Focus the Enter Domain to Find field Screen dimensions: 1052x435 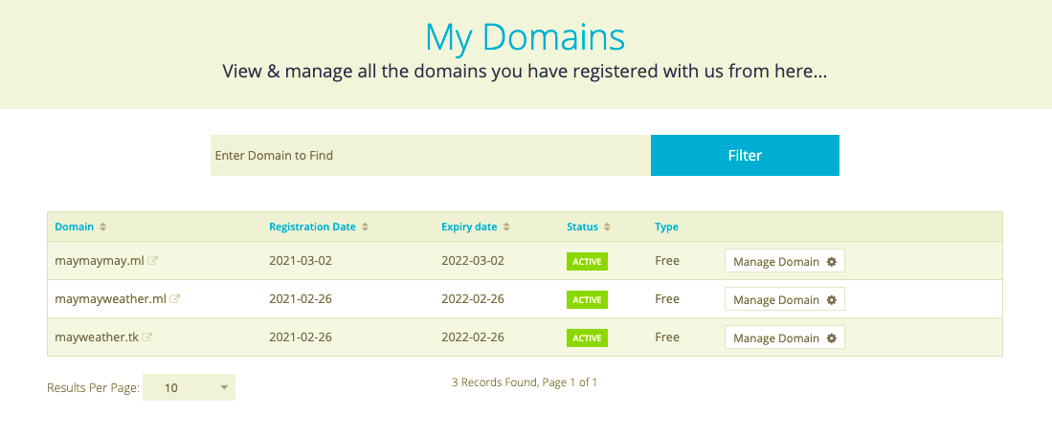(431, 156)
